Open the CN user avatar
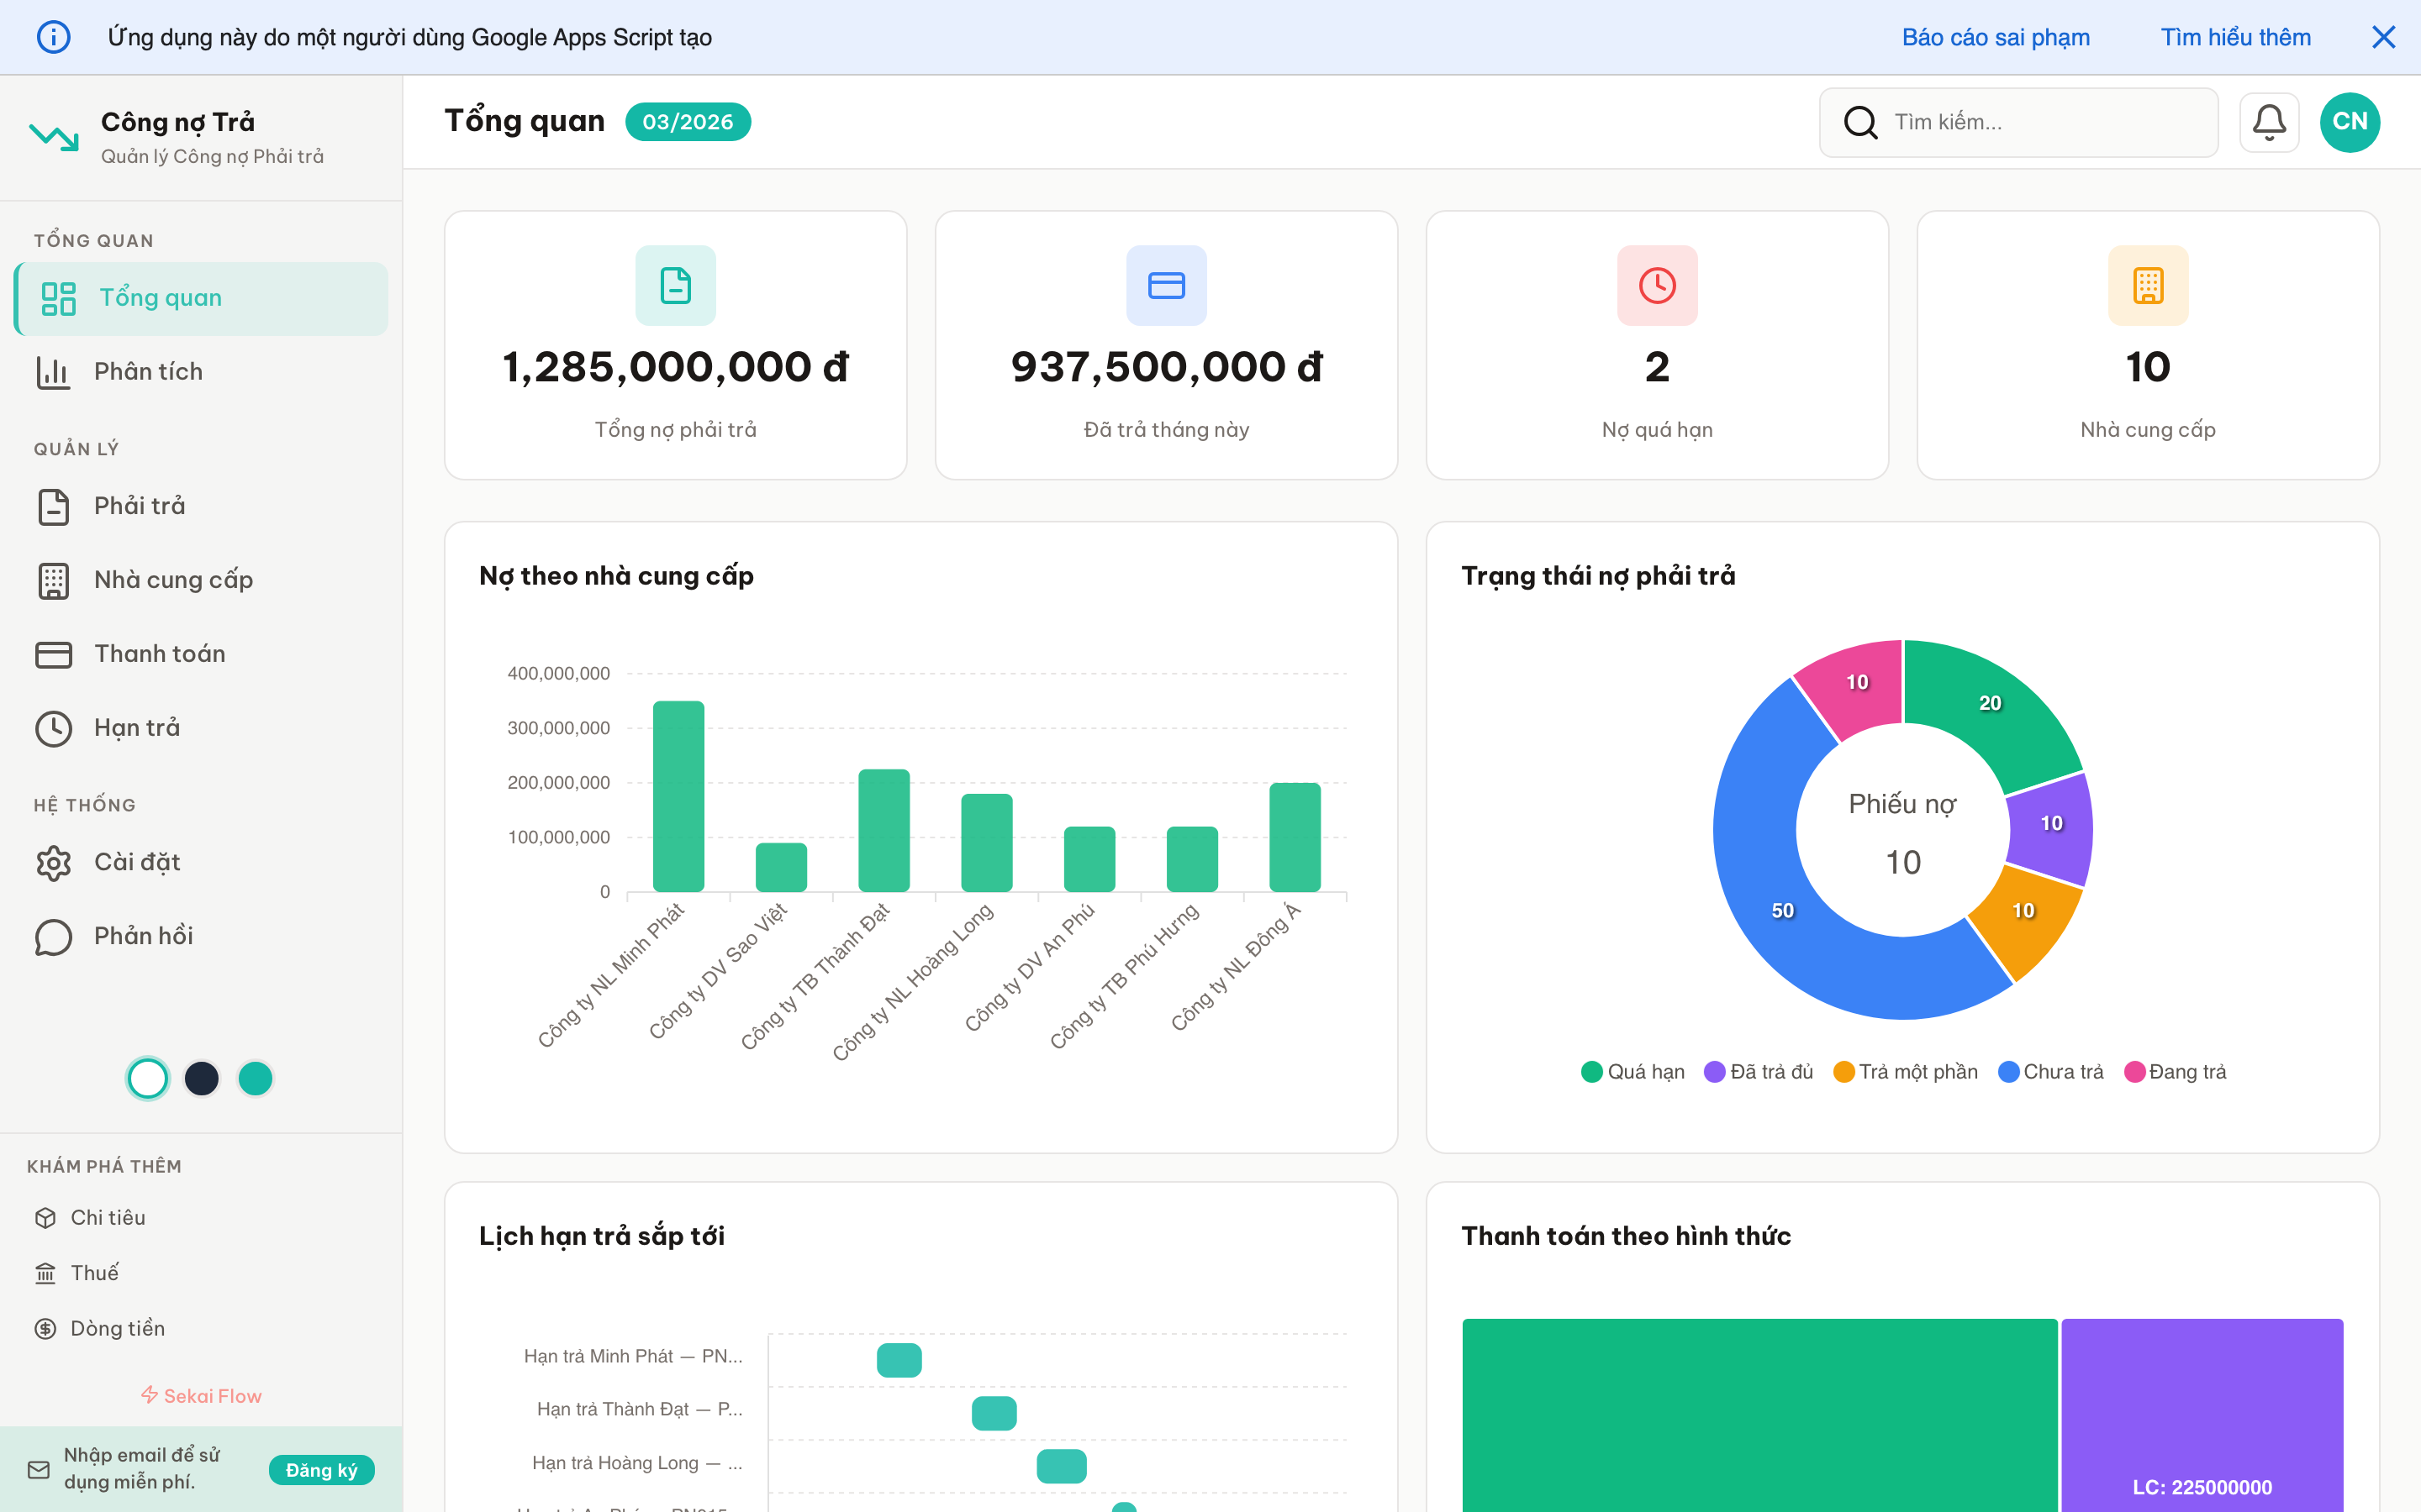This screenshot has width=2421, height=1512. 2349,122
